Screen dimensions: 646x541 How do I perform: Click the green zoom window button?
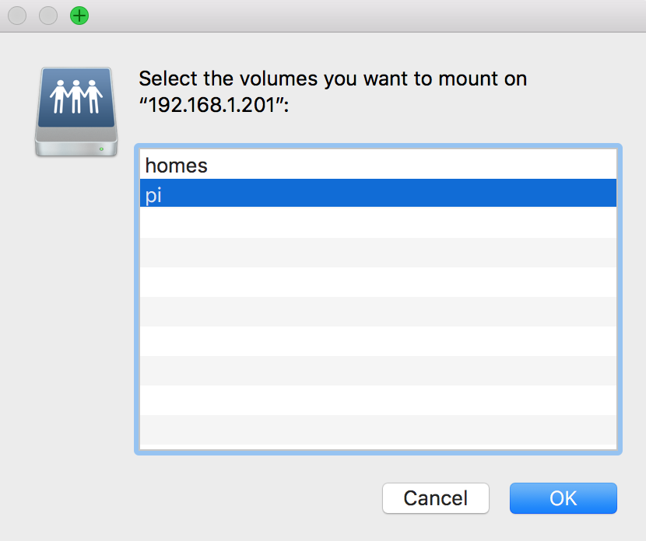[79, 15]
